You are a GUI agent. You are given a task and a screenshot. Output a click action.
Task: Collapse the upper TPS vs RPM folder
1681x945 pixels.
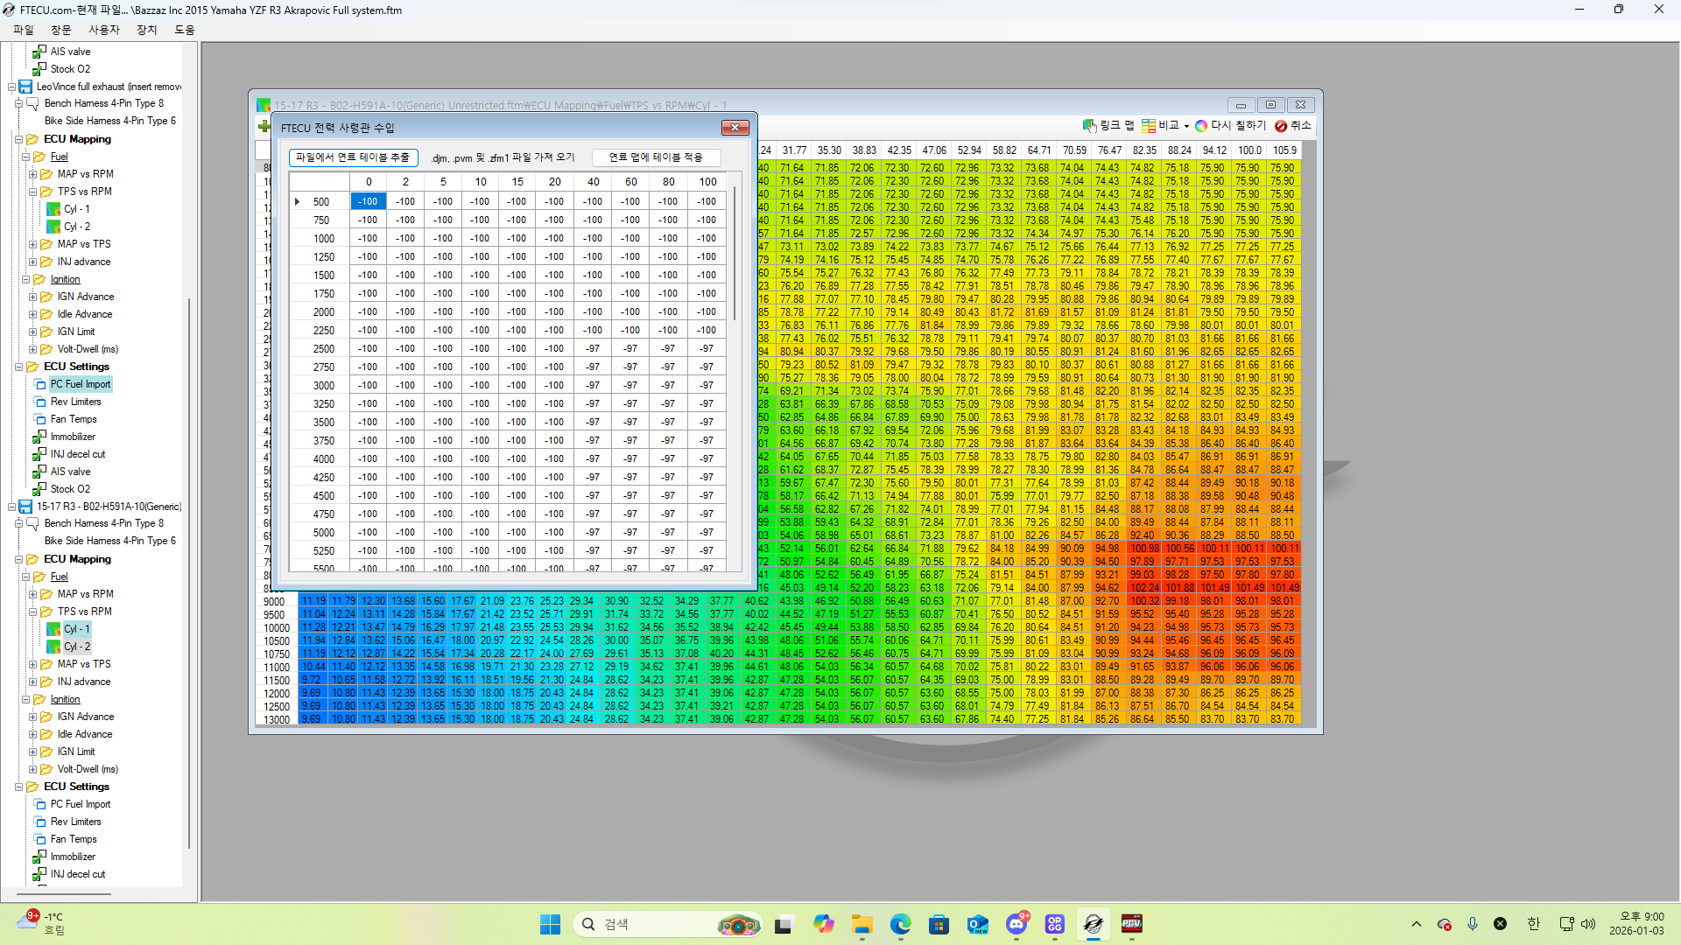coord(32,192)
